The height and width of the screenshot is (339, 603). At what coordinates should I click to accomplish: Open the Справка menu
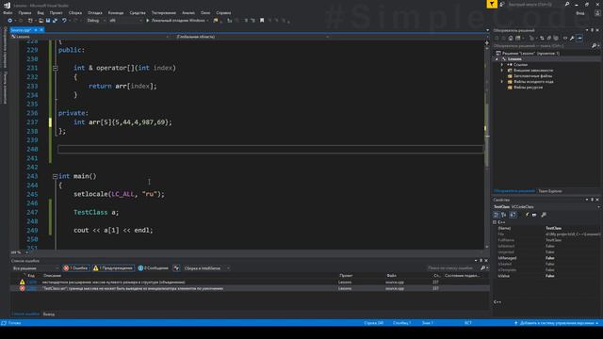(x=223, y=12)
